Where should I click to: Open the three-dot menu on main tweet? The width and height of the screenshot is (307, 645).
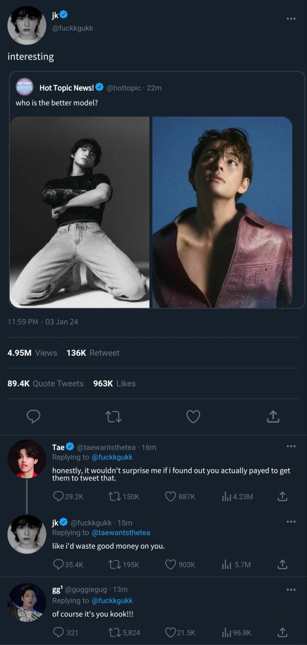pyautogui.click(x=291, y=18)
